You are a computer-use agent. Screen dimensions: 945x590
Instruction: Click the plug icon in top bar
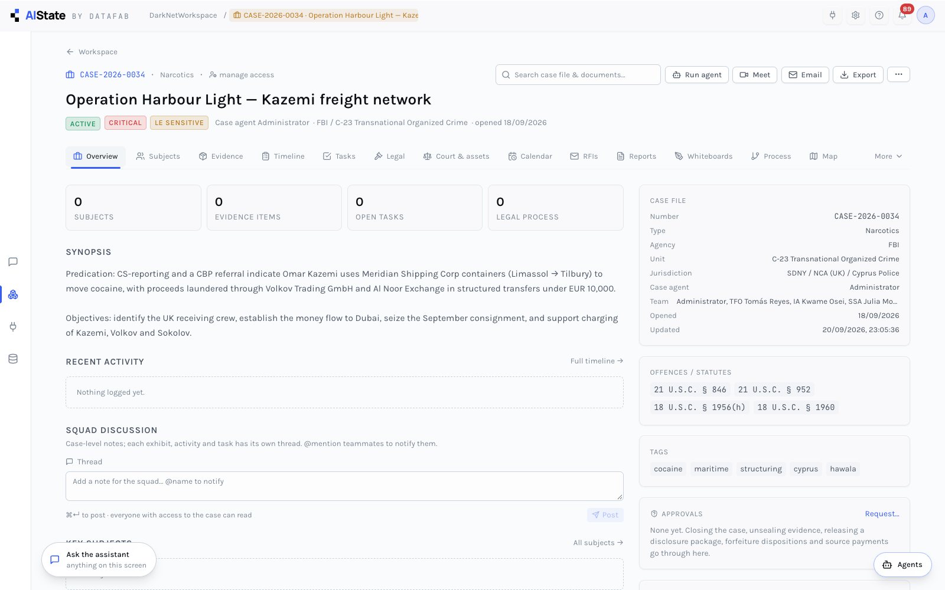tap(832, 15)
